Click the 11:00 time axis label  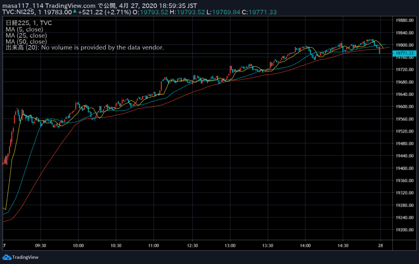point(154,246)
